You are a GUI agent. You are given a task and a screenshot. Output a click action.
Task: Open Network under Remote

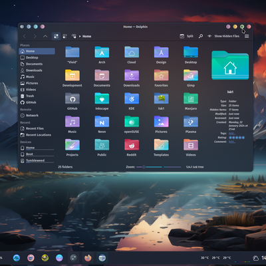coord(37,116)
